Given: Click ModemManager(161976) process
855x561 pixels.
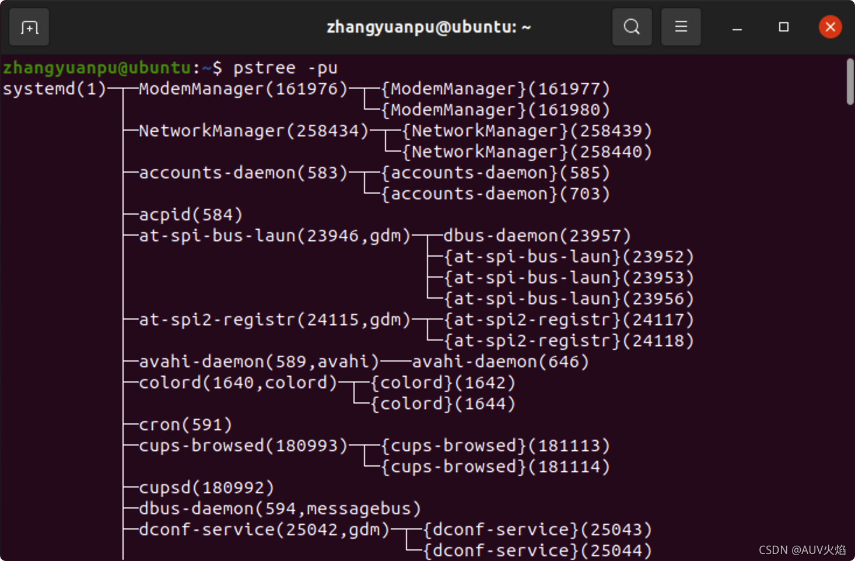Looking at the screenshot, I should tap(243, 89).
